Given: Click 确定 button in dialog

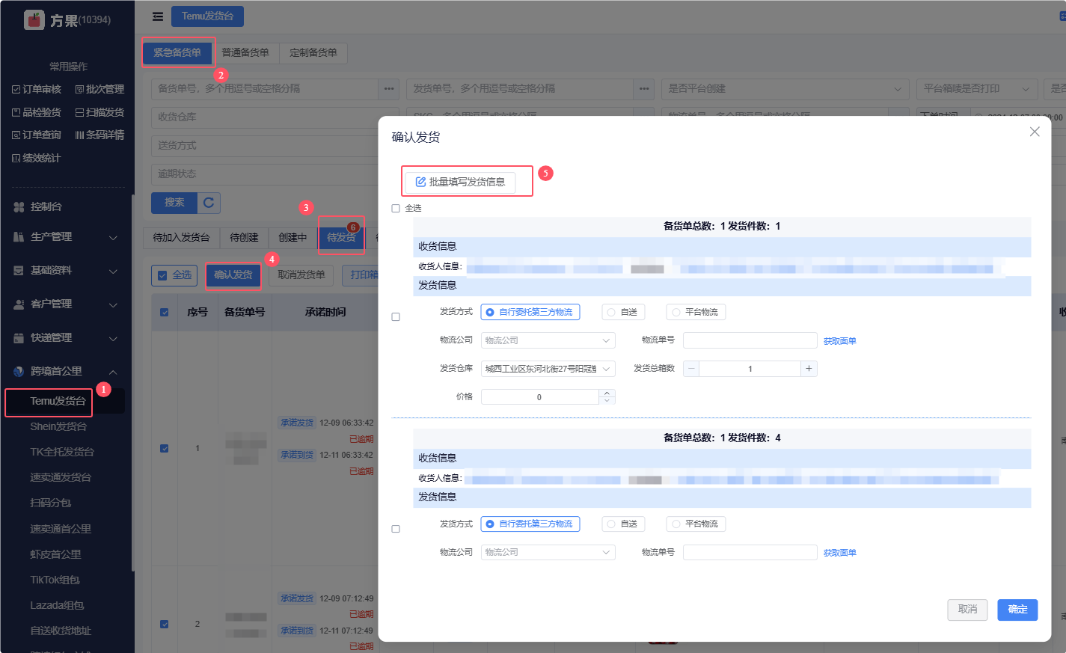Looking at the screenshot, I should 1017,610.
